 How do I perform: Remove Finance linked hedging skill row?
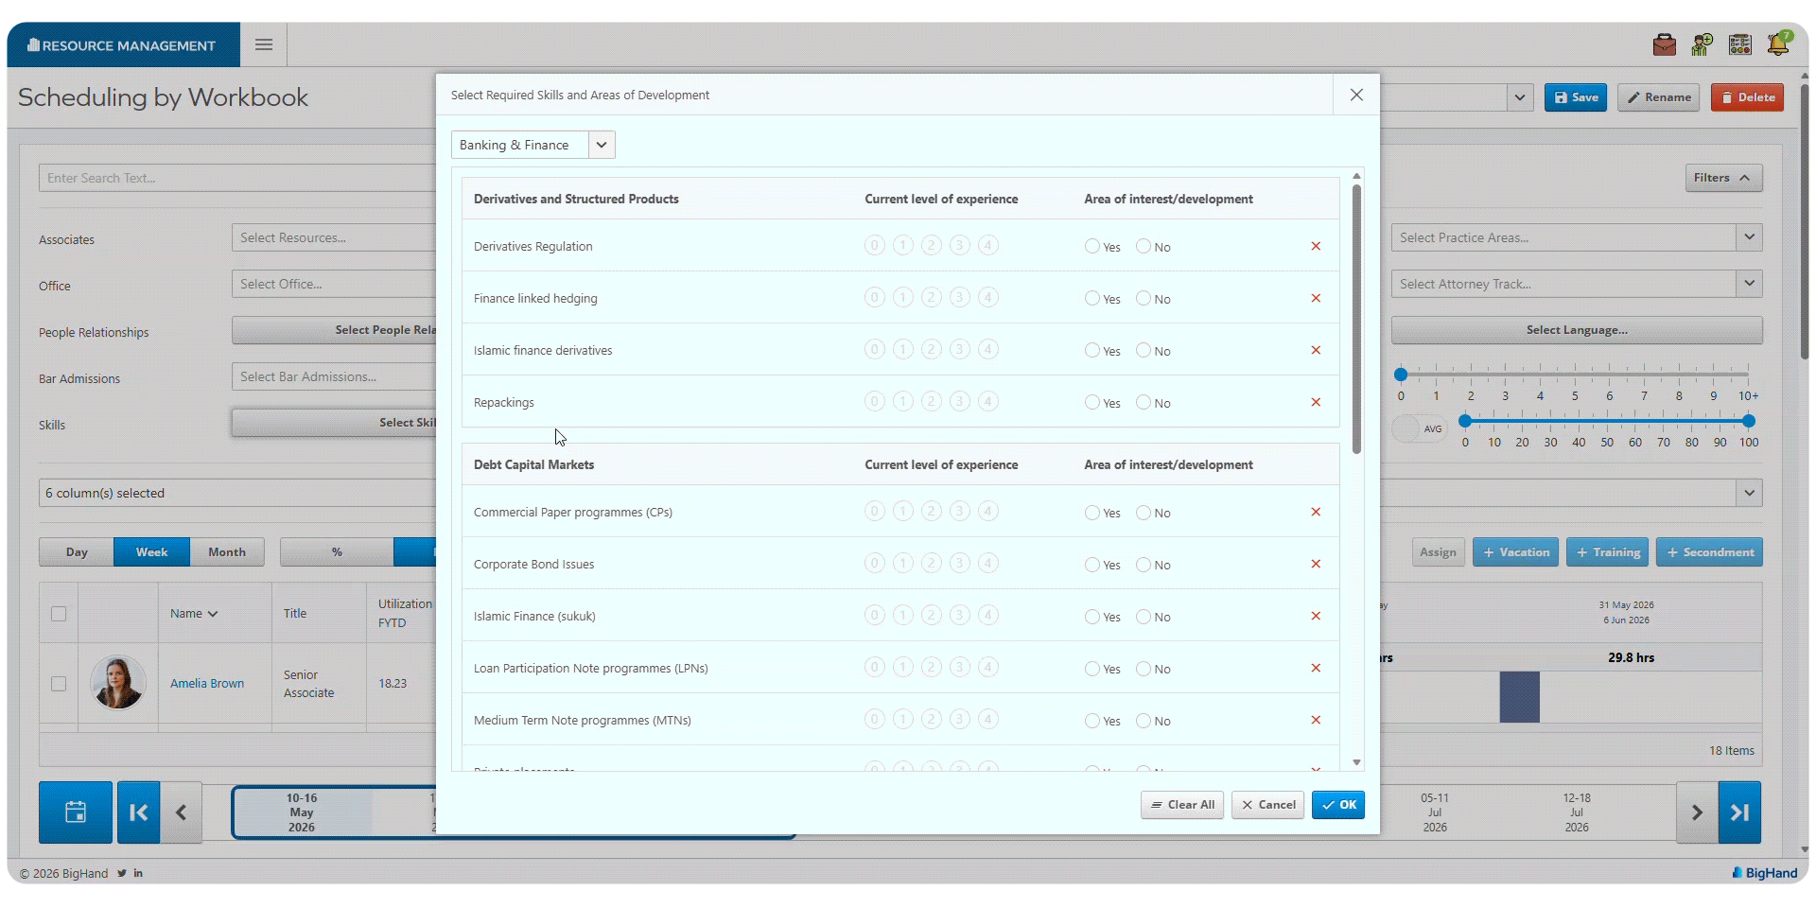pyautogui.click(x=1316, y=298)
